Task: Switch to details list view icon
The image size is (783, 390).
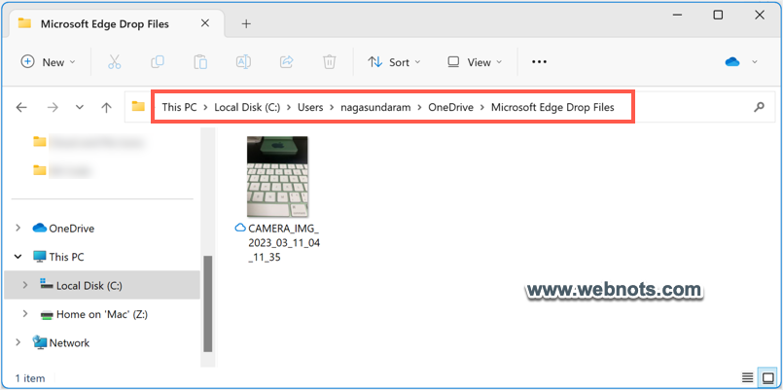Action: tap(748, 376)
